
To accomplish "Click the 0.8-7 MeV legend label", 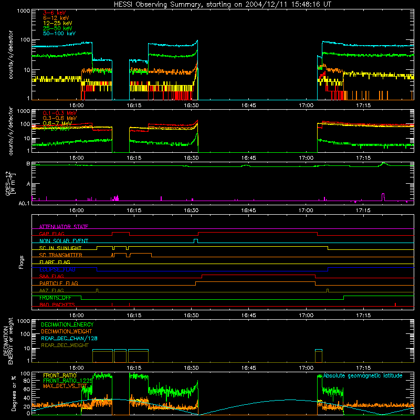I will [58, 123].
